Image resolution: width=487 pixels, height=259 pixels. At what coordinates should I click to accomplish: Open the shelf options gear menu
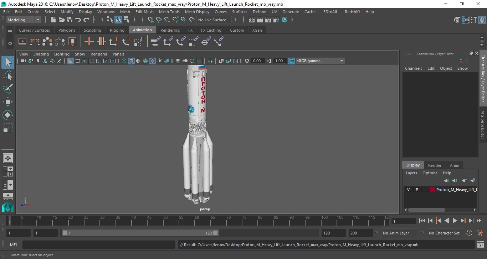[x=10, y=43]
